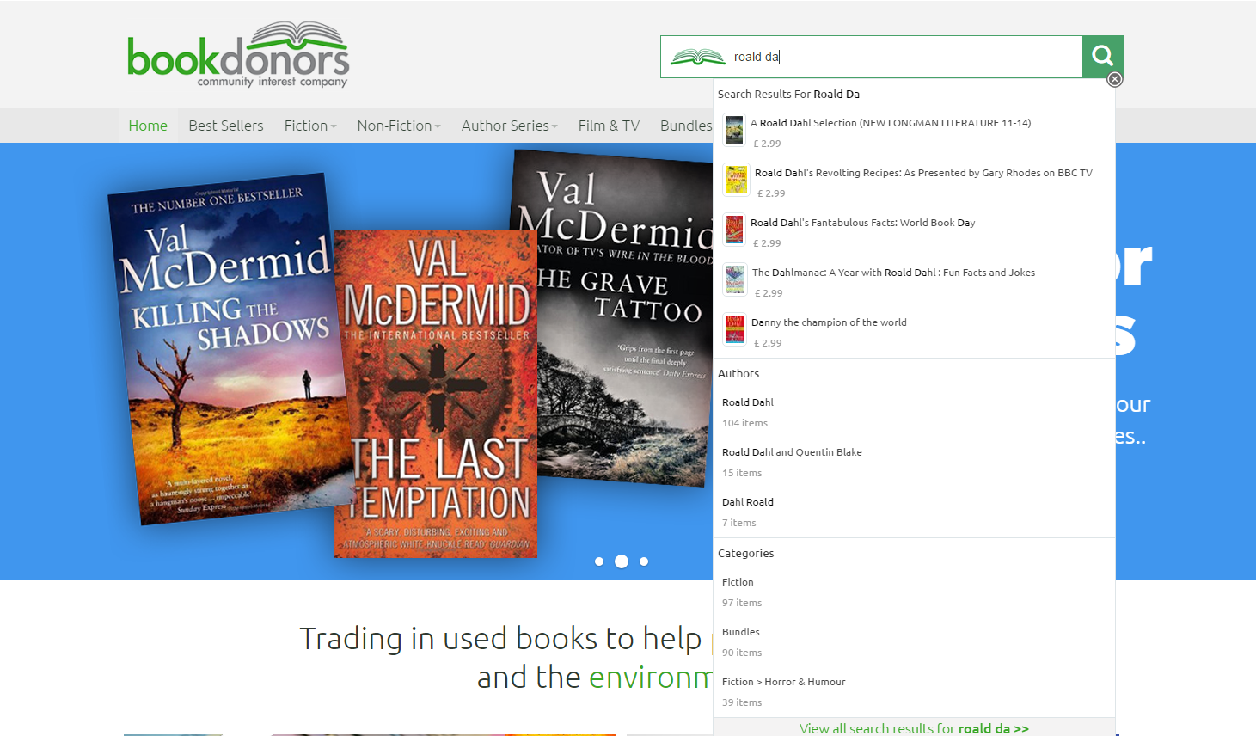Open Roald Dahl's Revolting Recipes cover thumbnail
Viewport: 1256px width, 736px height.
736,180
